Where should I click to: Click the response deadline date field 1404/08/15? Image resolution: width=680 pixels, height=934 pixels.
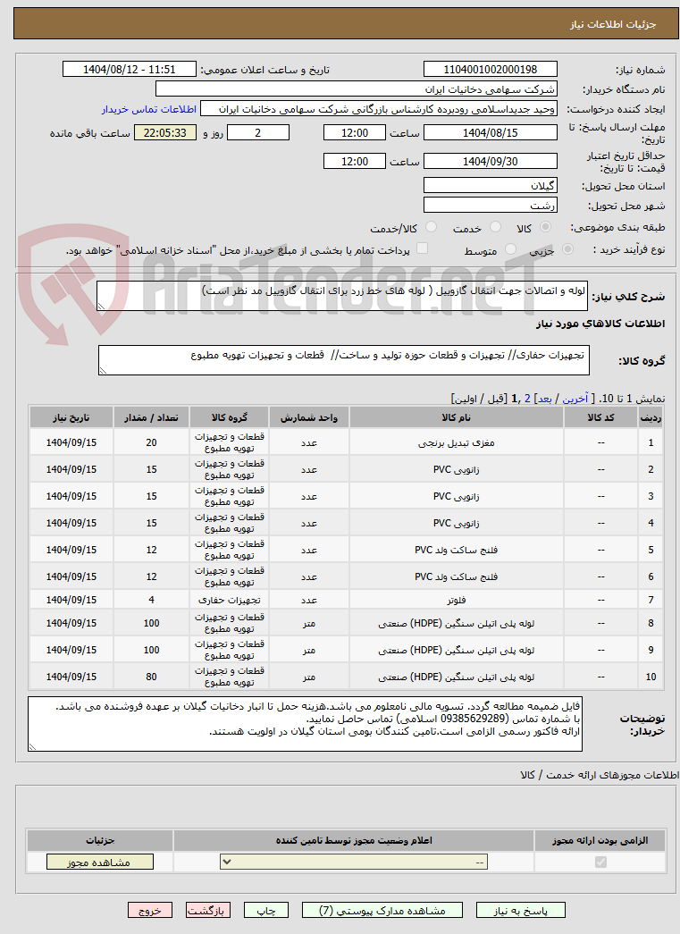490,132
